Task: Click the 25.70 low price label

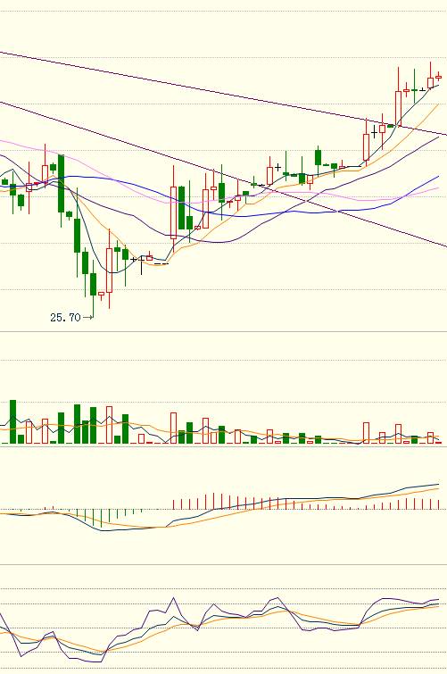Action: 65,318
